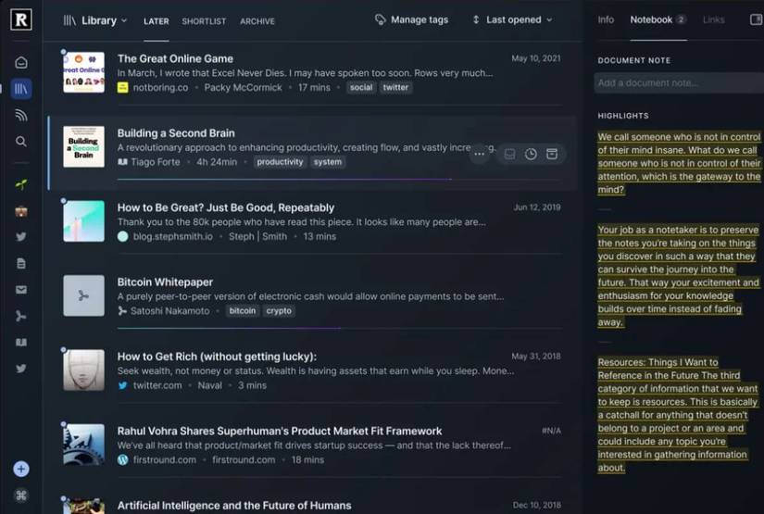
Task: Click the Readwise Reader R logo
Action: pyautogui.click(x=21, y=19)
